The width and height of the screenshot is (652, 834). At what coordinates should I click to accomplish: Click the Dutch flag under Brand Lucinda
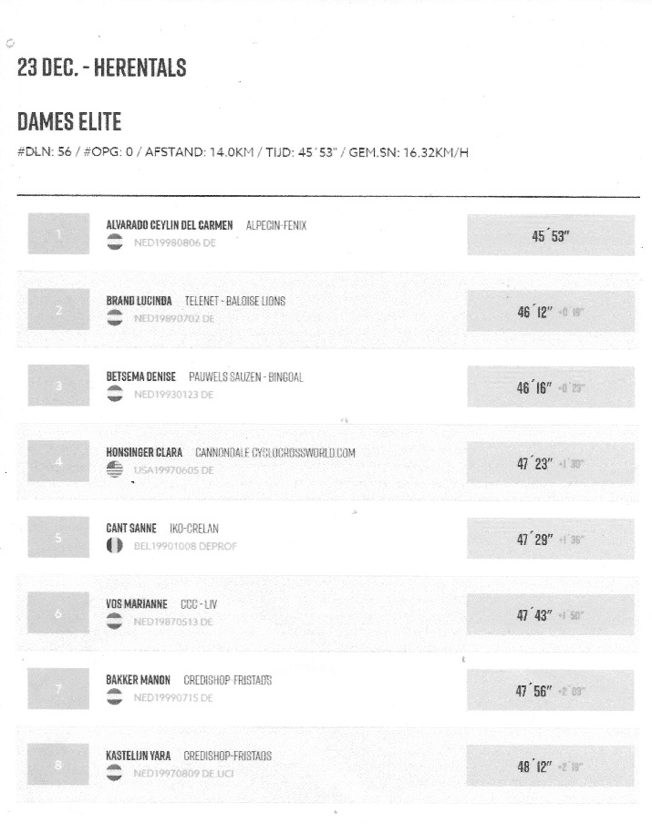click(x=116, y=318)
